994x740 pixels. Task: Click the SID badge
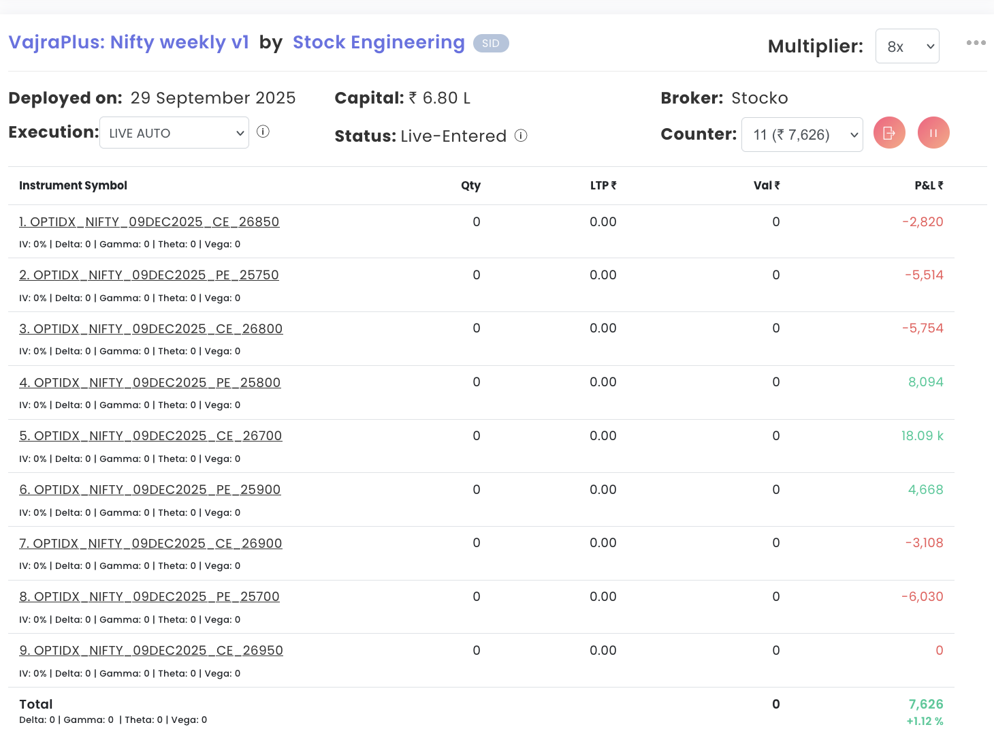(x=491, y=44)
